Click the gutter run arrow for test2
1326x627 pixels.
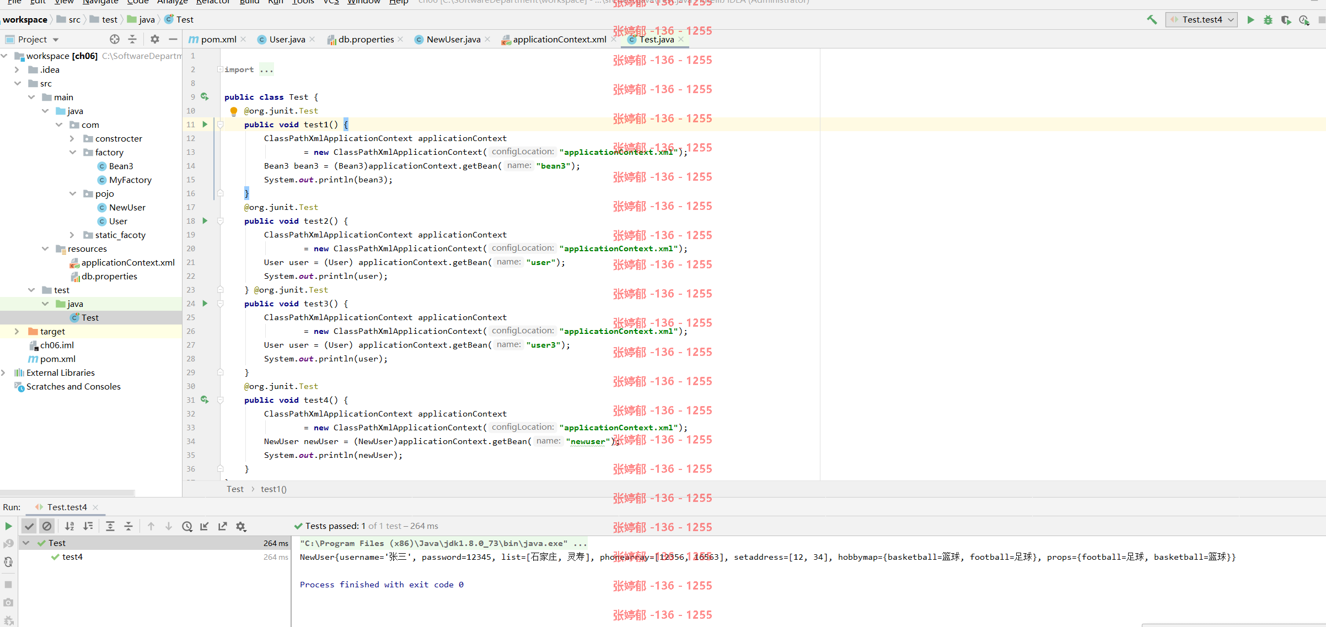[x=205, y=221]
